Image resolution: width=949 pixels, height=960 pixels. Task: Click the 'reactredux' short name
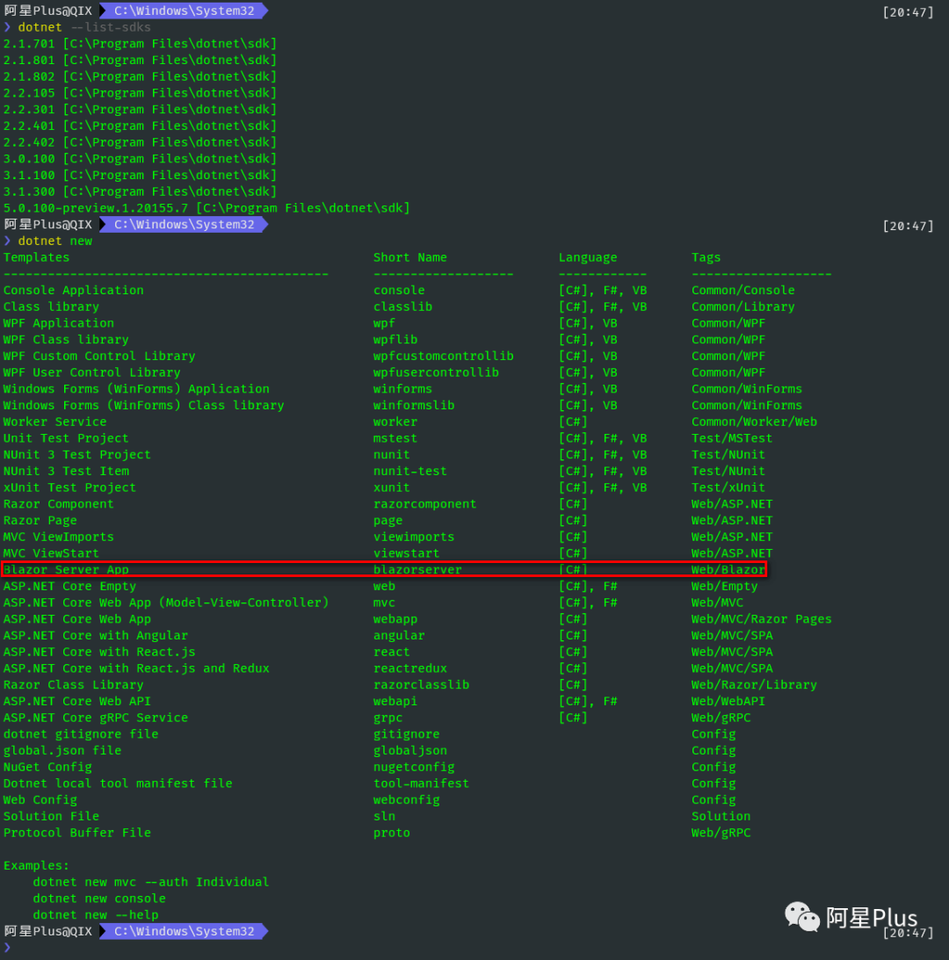pyautogui.click(x=409, y=668)
